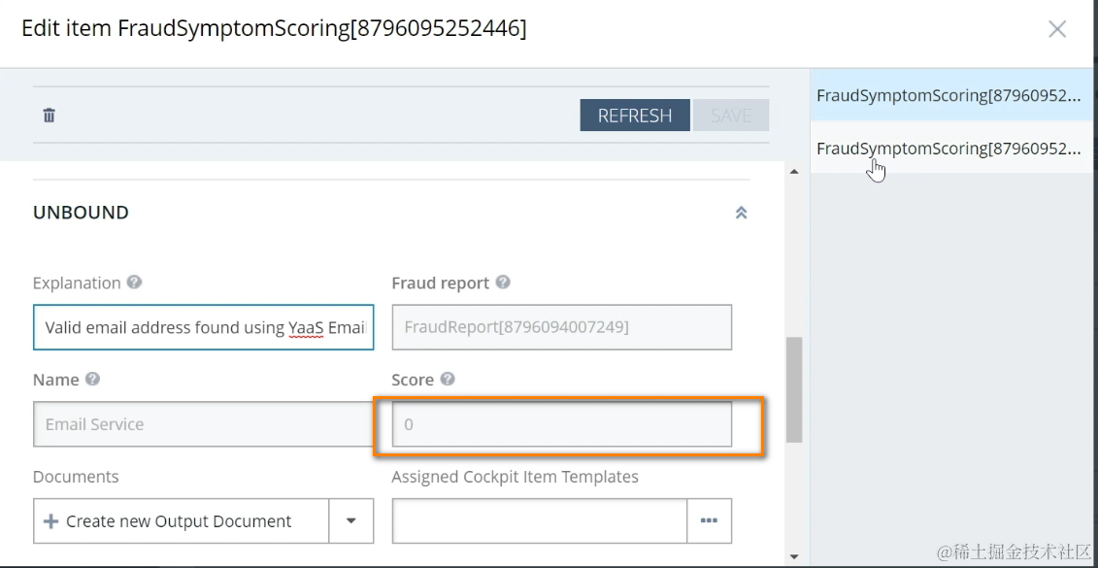Click plus icon in Create new Output Document
This screenshot has height=568, width=1098.
coord(50,521)
